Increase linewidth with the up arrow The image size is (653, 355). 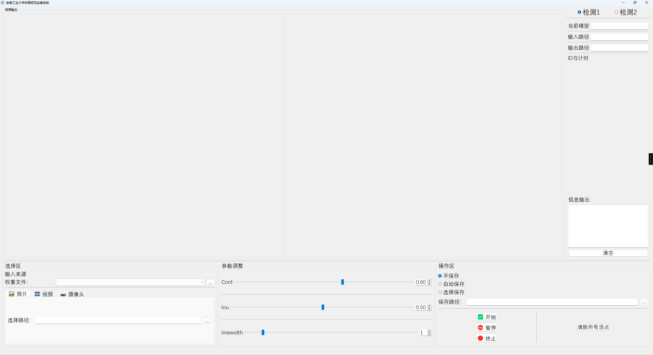pos(429,331)
